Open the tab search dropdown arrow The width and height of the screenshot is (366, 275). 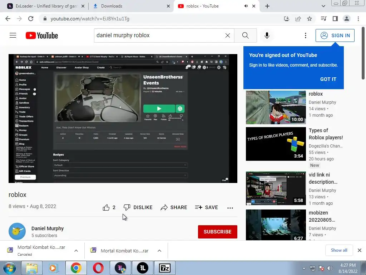tap(323, 6)
